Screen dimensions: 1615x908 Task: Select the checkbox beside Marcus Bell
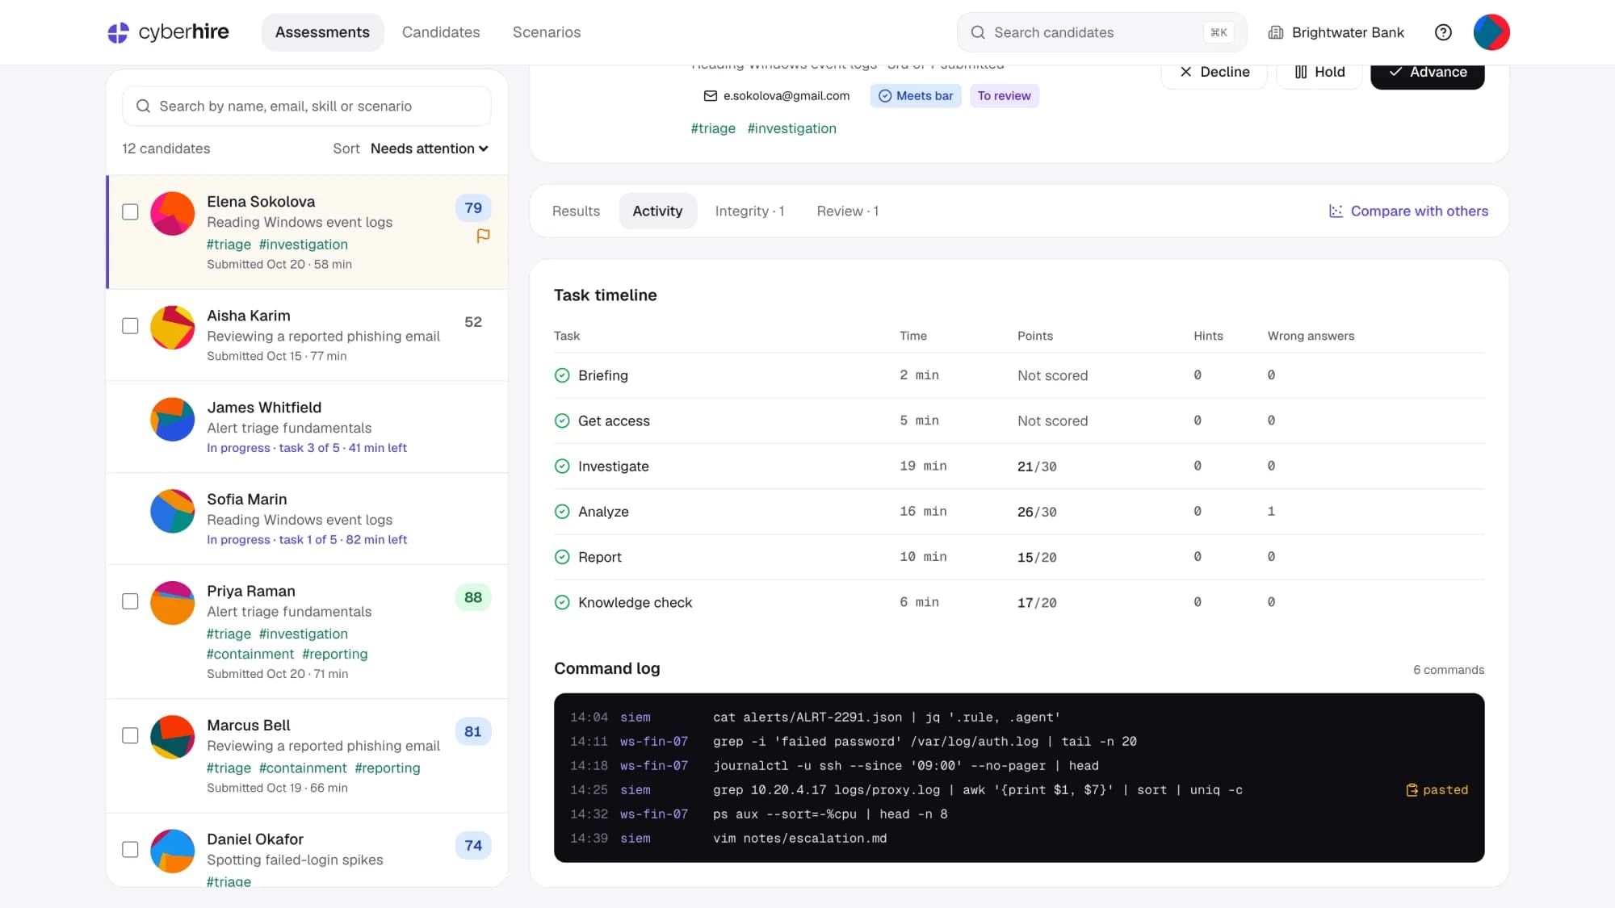pyautogui.click(x=130, y=735)
